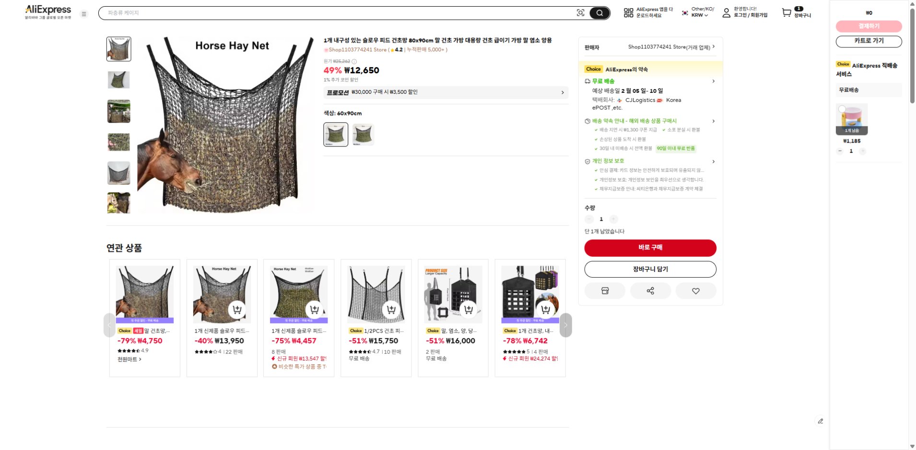Increase quantity with the plus button
Viewport: 916px width, 450px height.
613,219
